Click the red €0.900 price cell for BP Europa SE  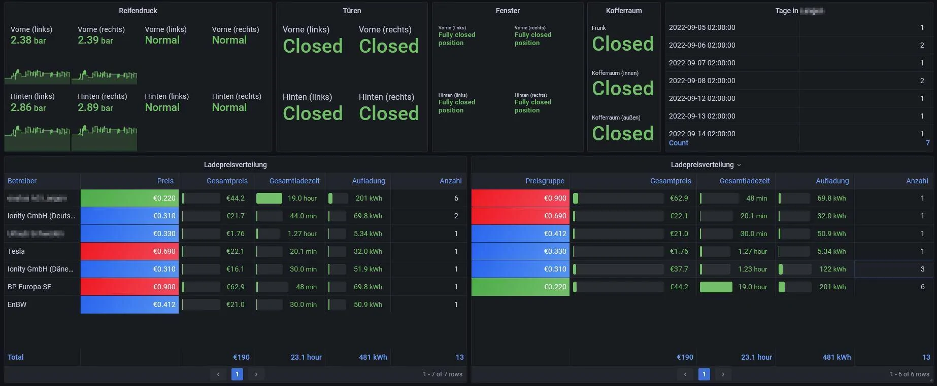[129, 287]
